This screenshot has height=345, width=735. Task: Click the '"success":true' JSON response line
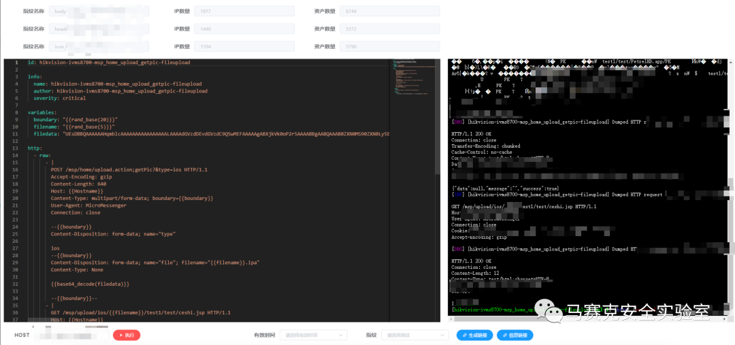click(504, 188)
